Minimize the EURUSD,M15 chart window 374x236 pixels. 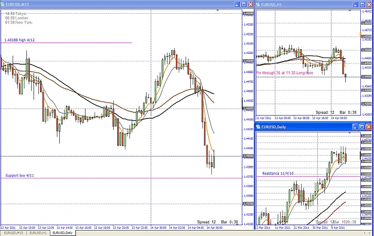[237, 5]
